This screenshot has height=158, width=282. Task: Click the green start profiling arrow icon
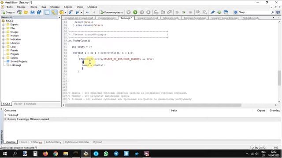pos(184,12)
